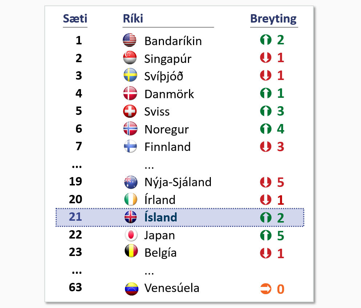The height and width of the screenshot is (308, 361).
Task: Click the Belgía country name
Action: pos(160,253)
